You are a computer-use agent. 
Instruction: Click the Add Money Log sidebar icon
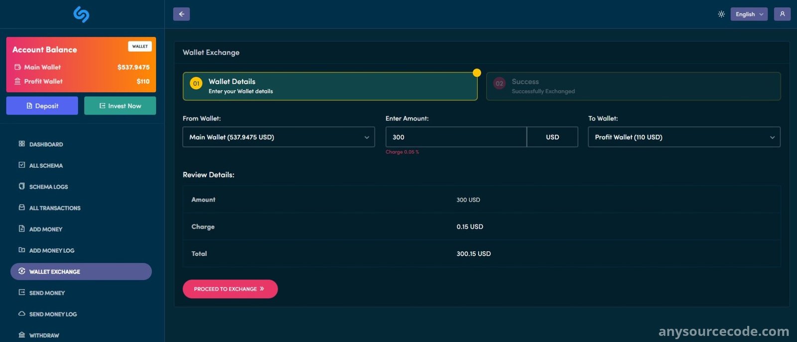click(x=21, y=250)
